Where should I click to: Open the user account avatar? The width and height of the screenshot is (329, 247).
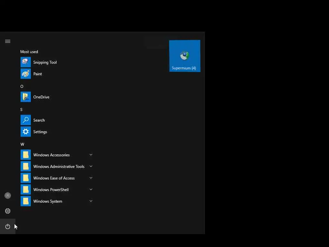coord(8,196)
